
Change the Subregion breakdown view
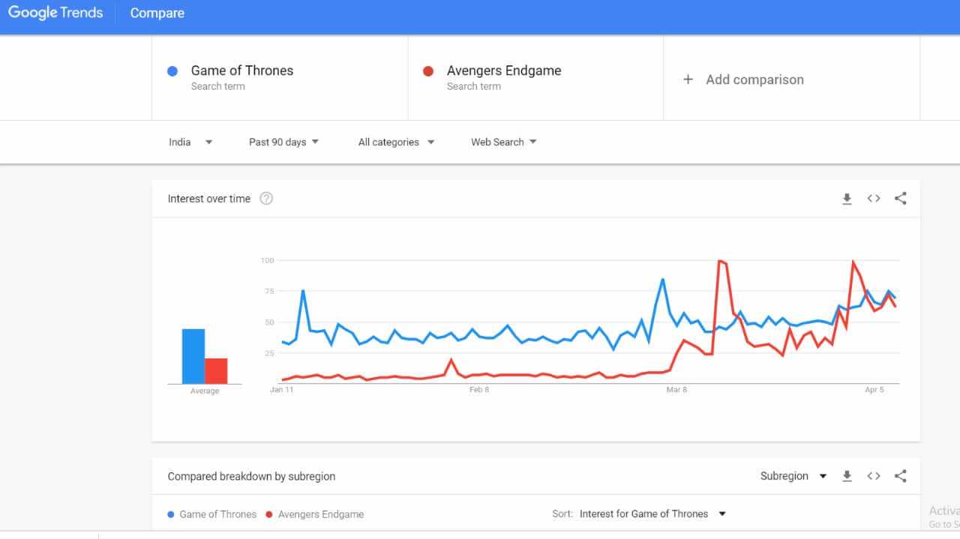[x=793, y=476]
